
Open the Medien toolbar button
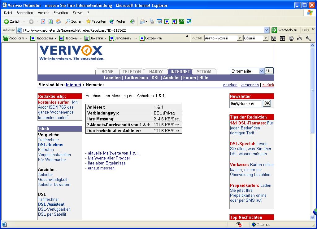[118, 21]
